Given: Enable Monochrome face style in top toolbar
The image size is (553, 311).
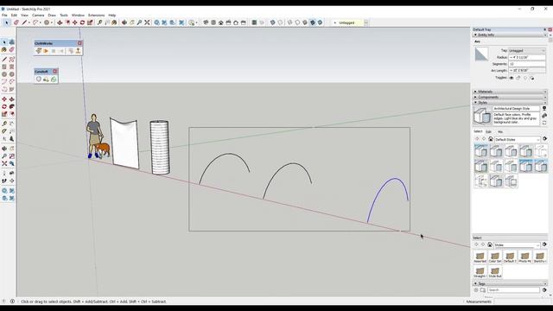Looking at the screenshot, I should tap(320, 22).
